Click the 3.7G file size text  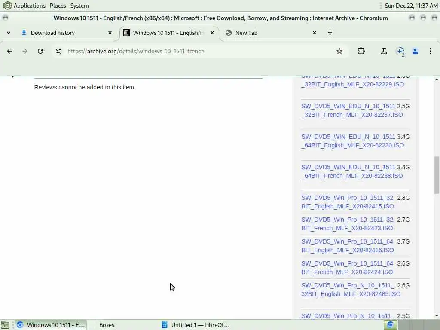click(x=403, y=241)
